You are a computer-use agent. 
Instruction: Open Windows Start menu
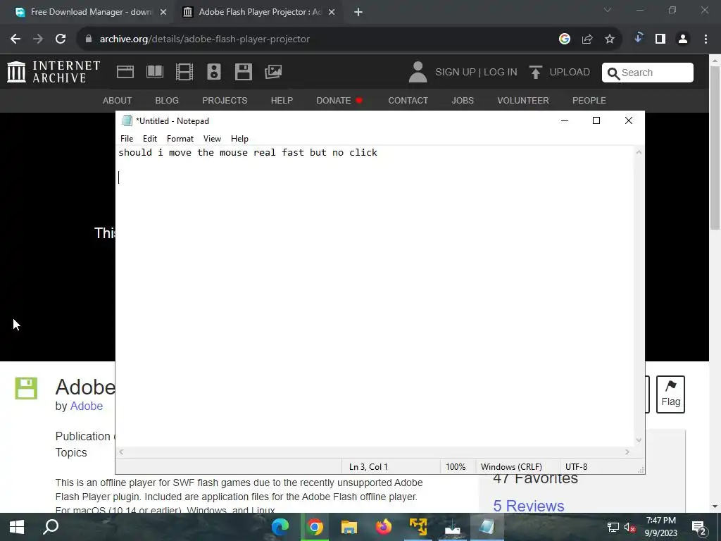click(17, 527)
